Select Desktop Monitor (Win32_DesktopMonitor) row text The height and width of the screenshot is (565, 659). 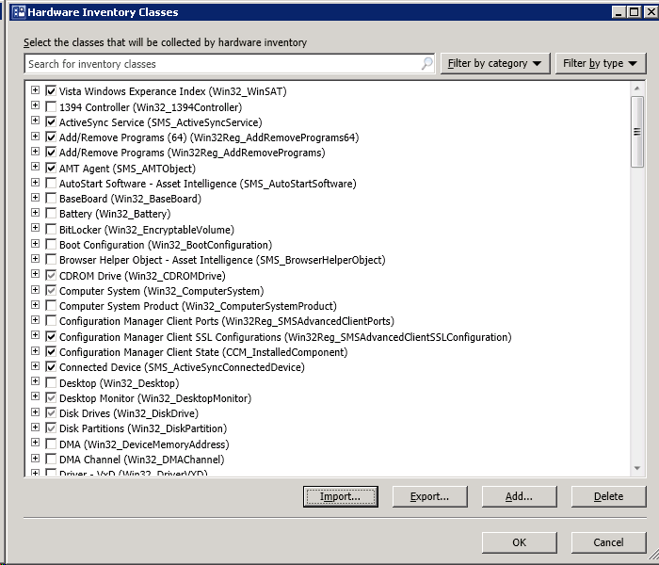(155, 398)
